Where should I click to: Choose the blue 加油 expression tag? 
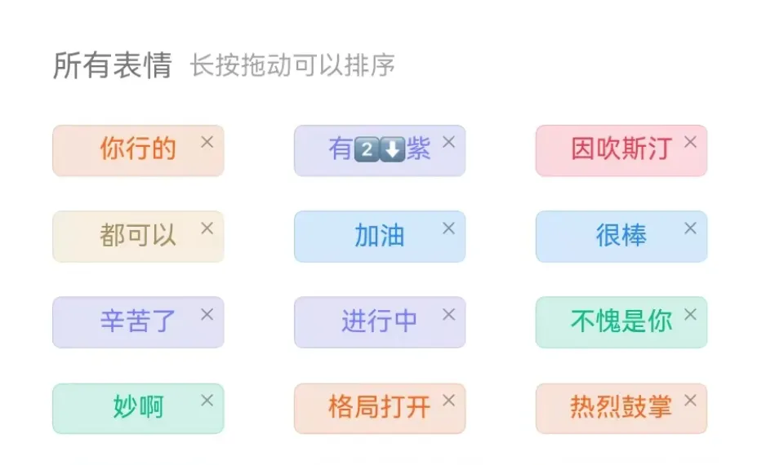pyautogui.click(x=380, y=237)
